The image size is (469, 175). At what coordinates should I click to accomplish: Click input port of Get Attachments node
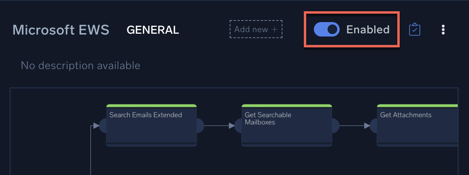coord(374,126)
